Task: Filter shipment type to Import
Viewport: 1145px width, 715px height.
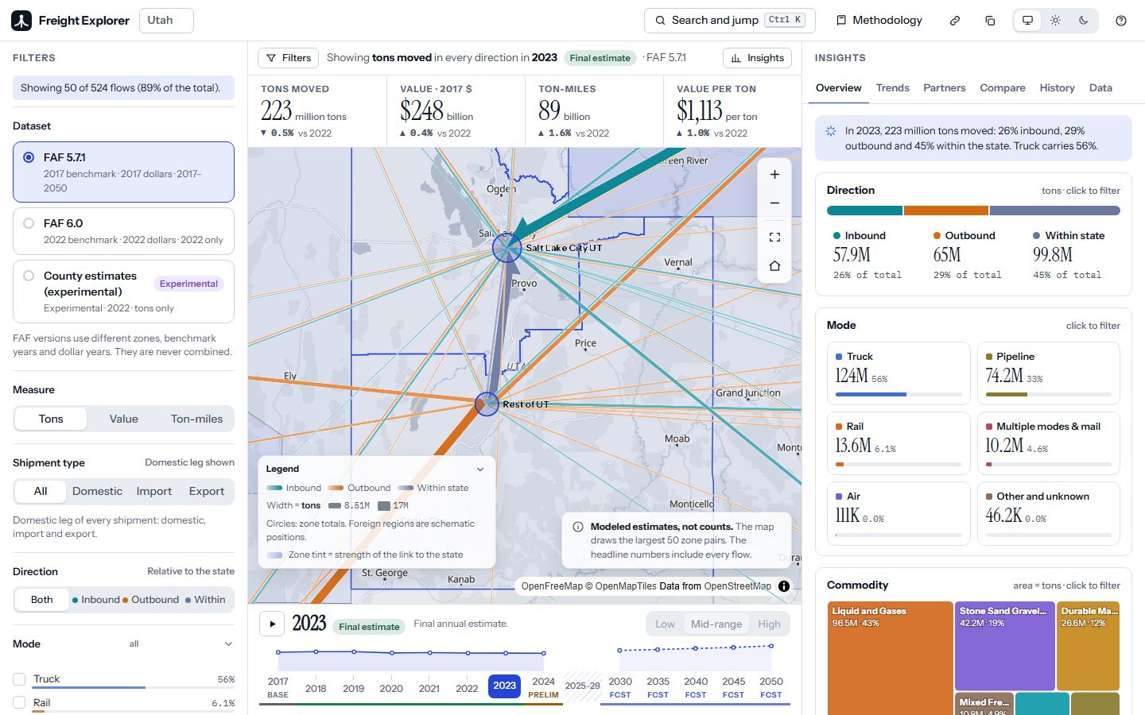Action: point(153,492)
